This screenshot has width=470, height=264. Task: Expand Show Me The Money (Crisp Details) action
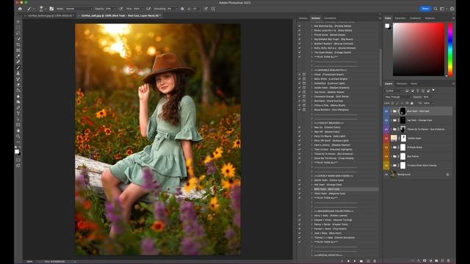[x=311, y=158]
